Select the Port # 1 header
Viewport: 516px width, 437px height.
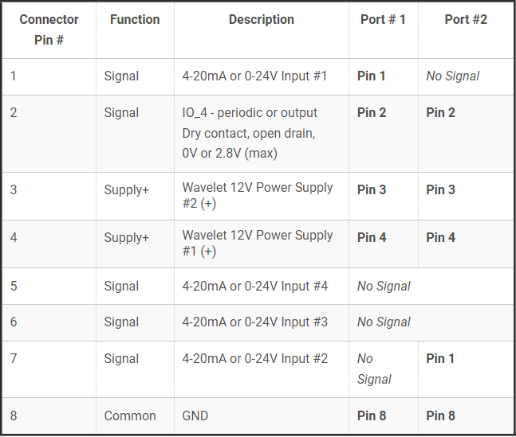pos(383,19)
